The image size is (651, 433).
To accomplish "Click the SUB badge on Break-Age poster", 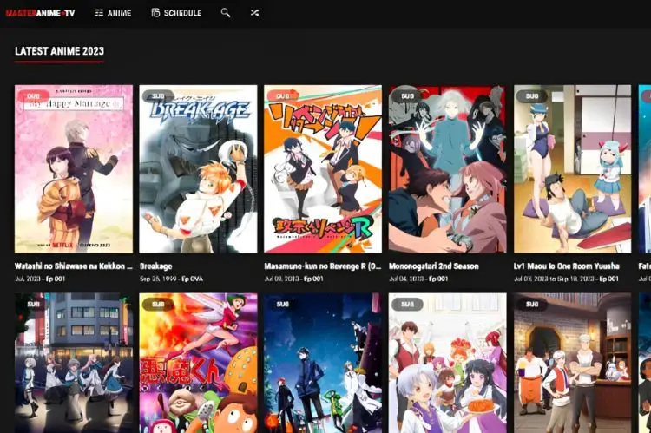I will tap(158, 96).
